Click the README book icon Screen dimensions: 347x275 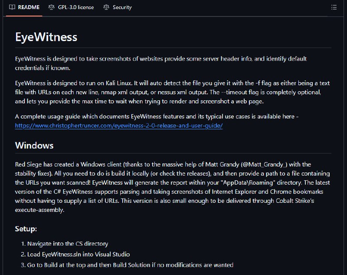(x=12, y=7)
